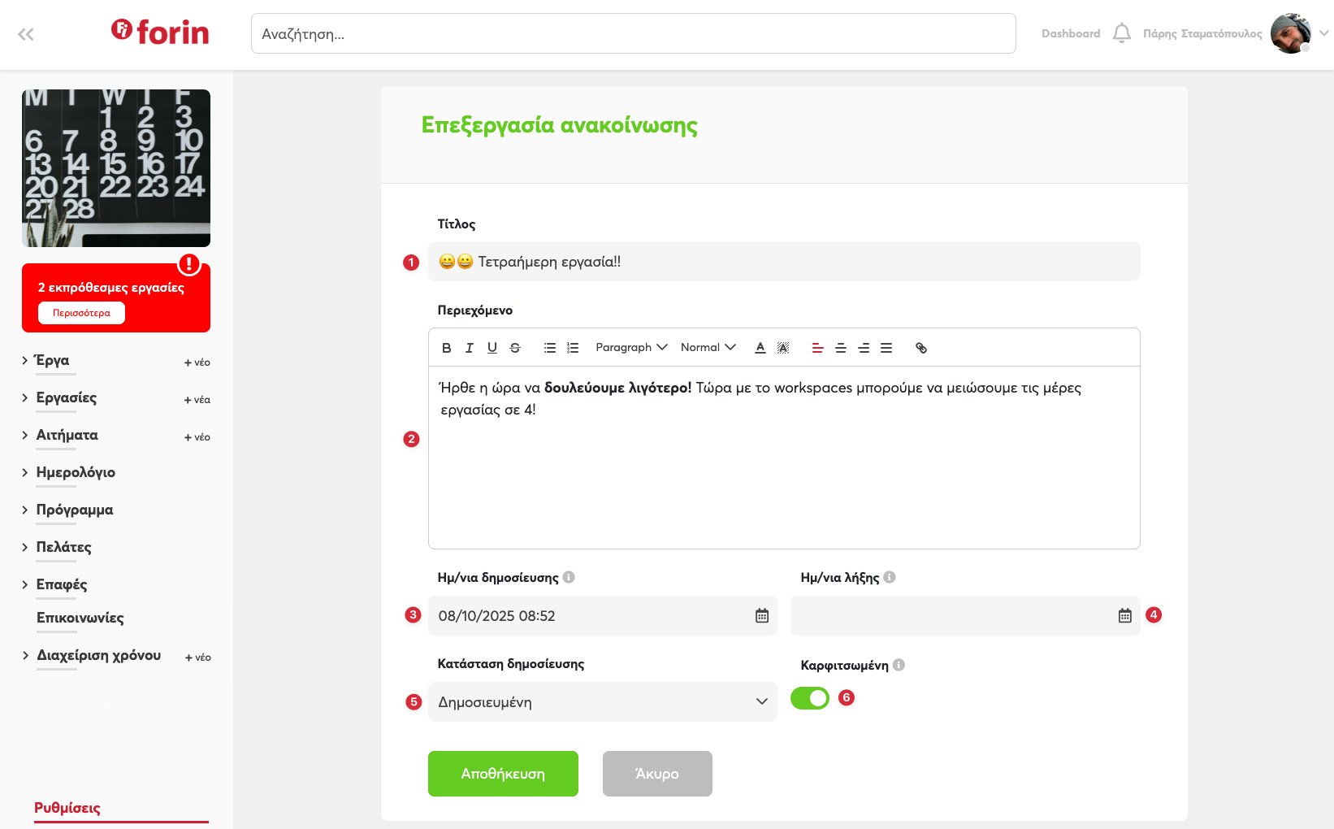Viewport: 1334px width, 829px height.
Task: Toggle italic text style
Action: 469,348
